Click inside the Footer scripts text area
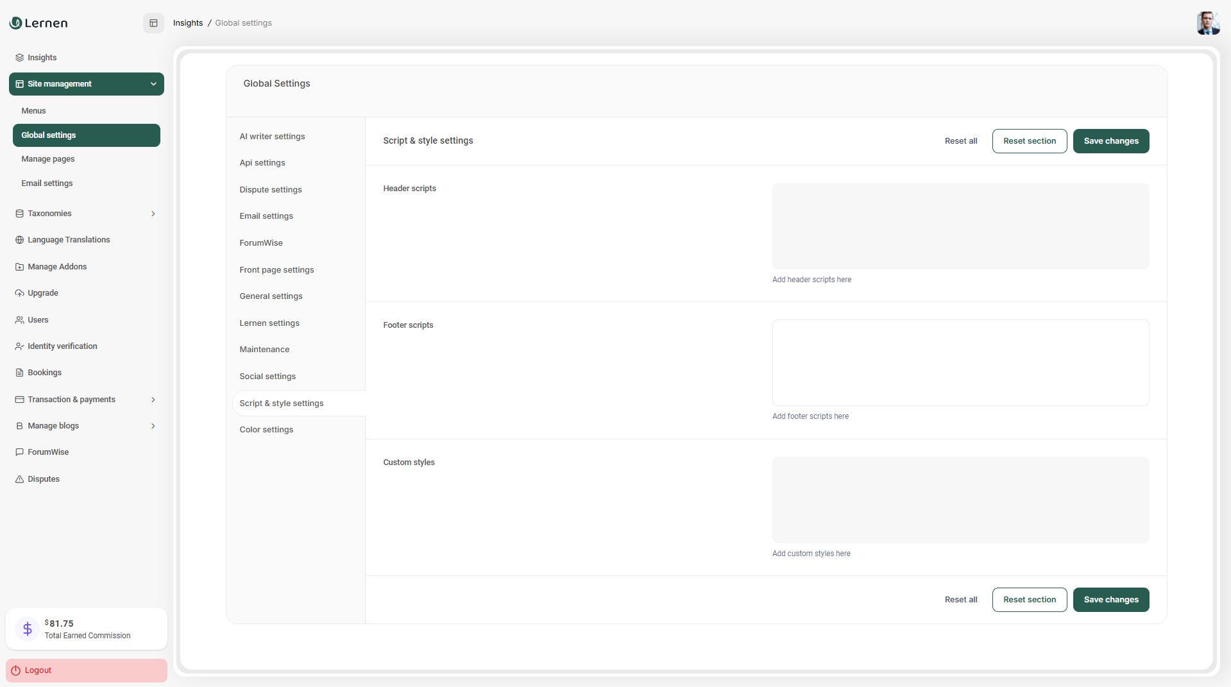Image resolution: width=1231 pixels, height=687 pixels. pos(960,363)
